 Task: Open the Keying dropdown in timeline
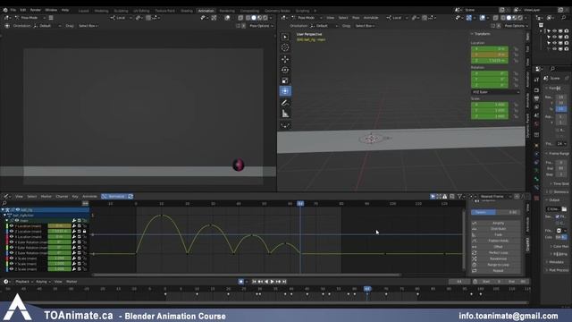tap(43, 282)
